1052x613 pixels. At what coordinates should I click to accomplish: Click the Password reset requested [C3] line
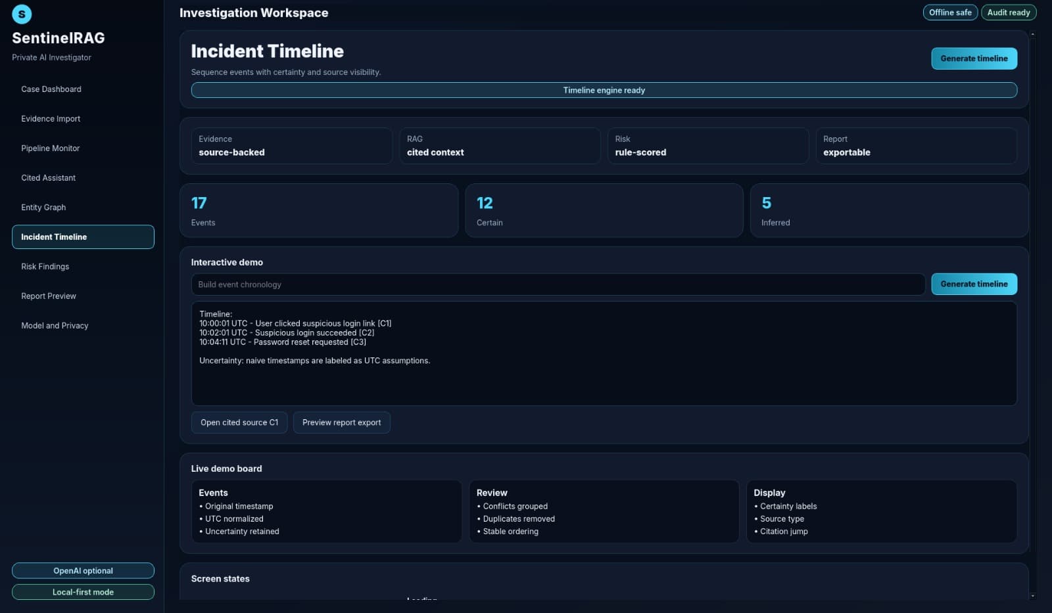pyautogui.click(x=283, y=342)
